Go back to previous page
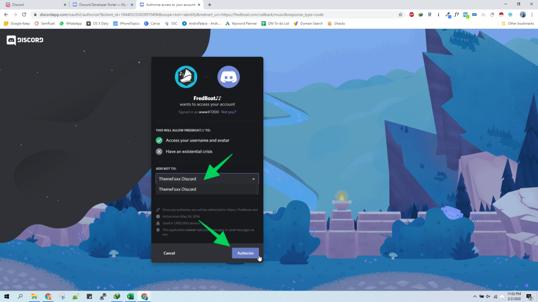This screenshot has height=302, width=538. point(6,15)
